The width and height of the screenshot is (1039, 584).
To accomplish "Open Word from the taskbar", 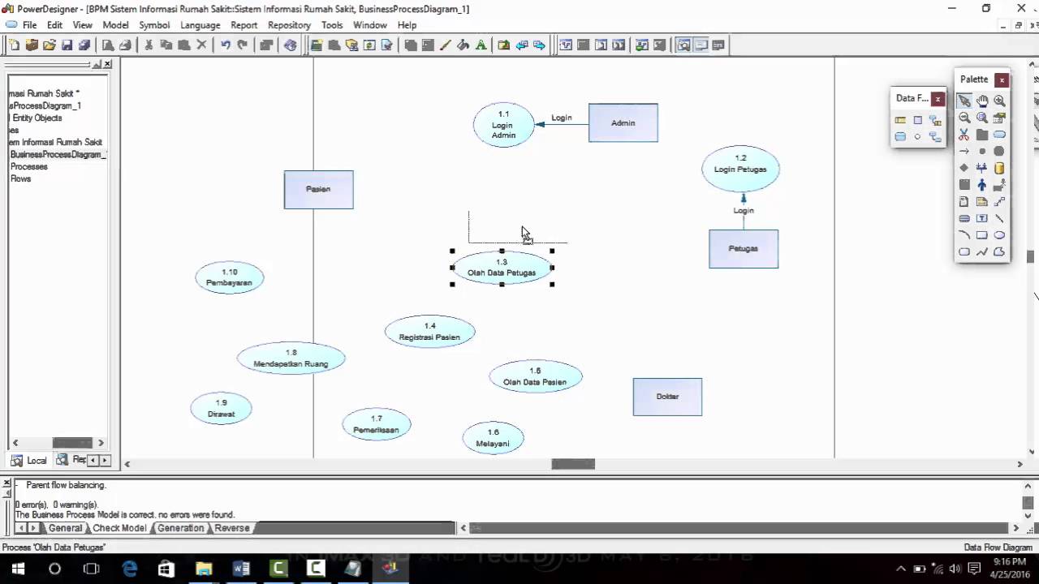I will (241, 569).
